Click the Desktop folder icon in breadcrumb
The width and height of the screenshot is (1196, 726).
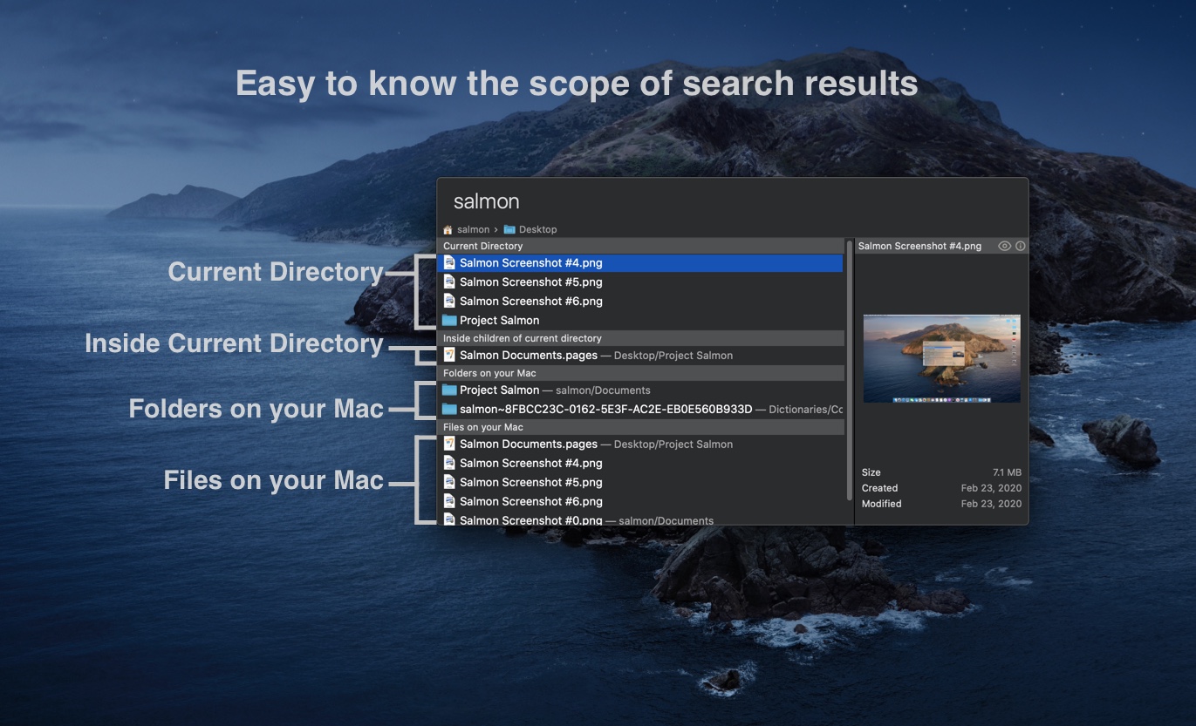509,230
